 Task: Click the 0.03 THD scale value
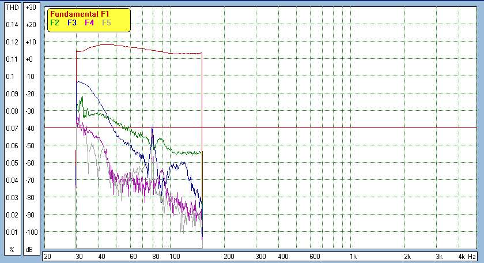click(x=12, y=198)
